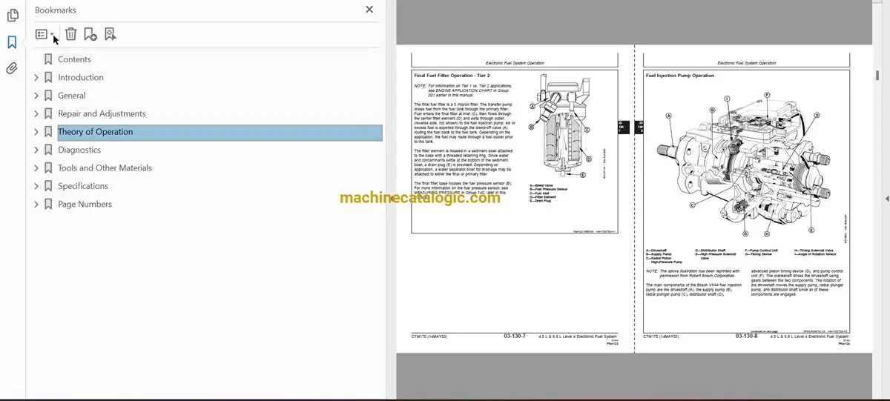Click the Specifications bookmark ribbon icon
The width and height of the screenshot is (890, 401).
[48, 186]
